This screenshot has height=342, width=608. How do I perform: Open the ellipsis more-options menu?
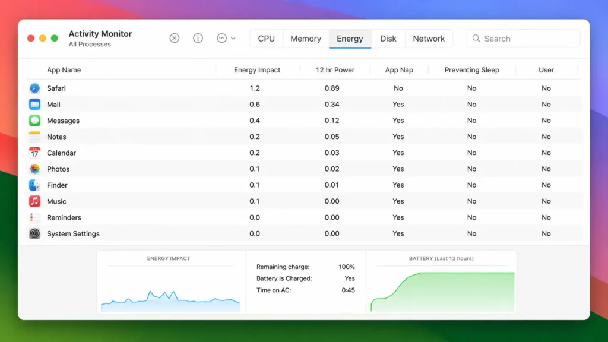[222, 38]
